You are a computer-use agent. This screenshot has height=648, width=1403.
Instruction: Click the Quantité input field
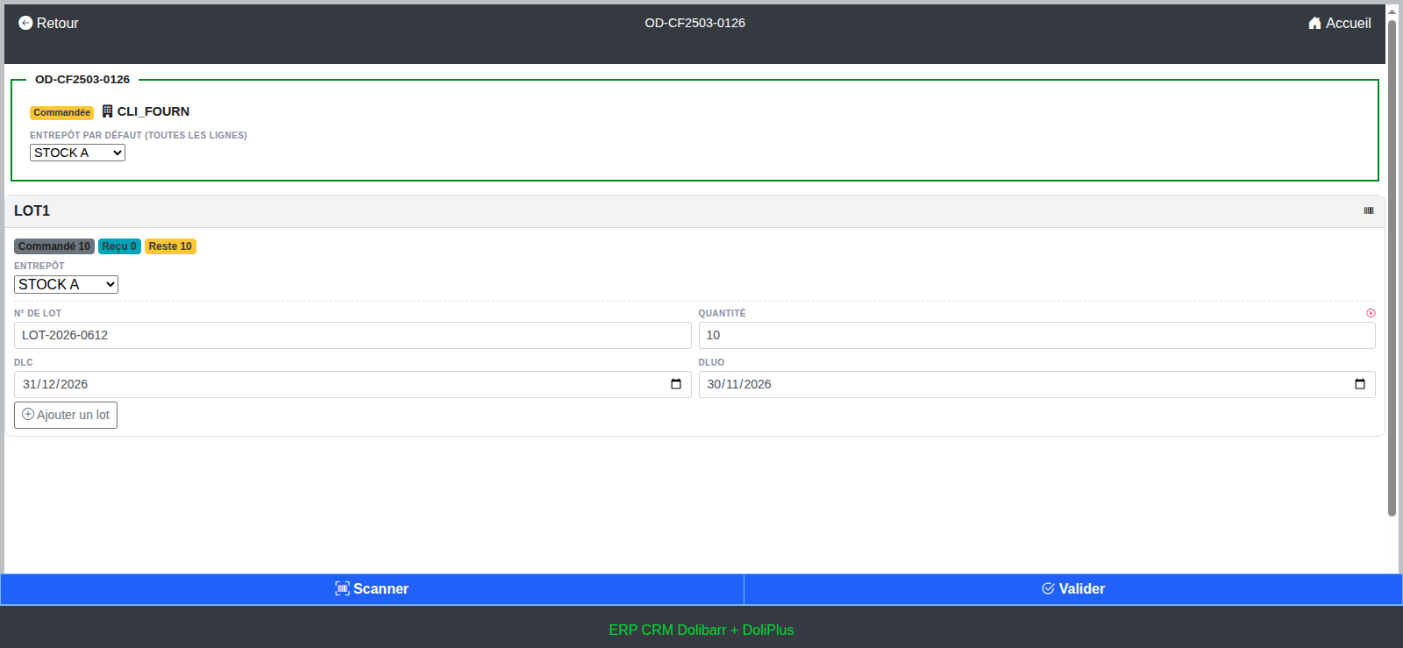coord(1036,335)
